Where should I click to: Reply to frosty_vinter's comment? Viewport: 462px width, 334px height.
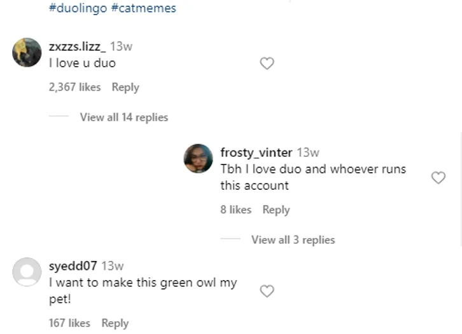click(x=276, y=210)
